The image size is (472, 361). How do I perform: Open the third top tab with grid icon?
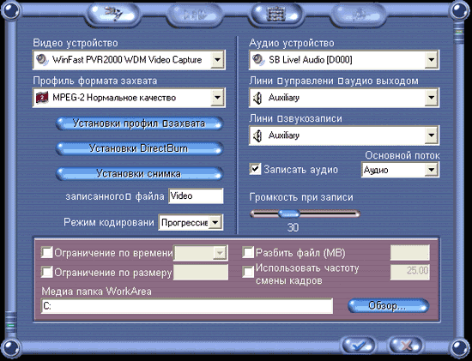click(276, 14)
